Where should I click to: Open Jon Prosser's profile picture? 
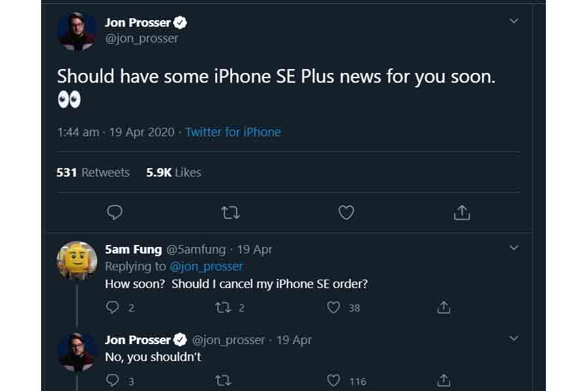pyautogui.click(x=77, y=30)
